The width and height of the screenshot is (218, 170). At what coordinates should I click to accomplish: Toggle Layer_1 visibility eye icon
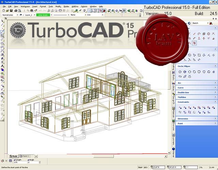21,15
